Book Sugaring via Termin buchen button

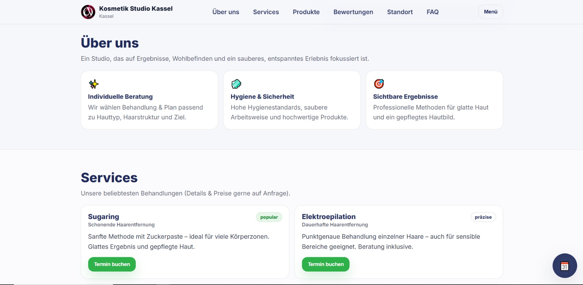[112, 264]
